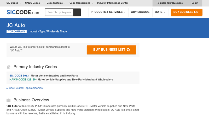Open the SIC CODE 5013 link
Image resolution: width=209 pixels, height=117 pixels.
coord(19,76)
